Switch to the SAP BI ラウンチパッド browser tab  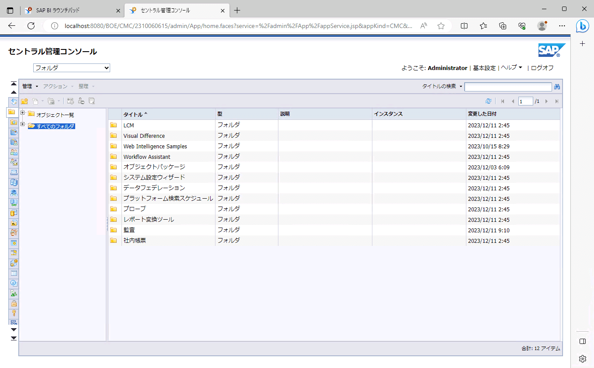point(73,10)
